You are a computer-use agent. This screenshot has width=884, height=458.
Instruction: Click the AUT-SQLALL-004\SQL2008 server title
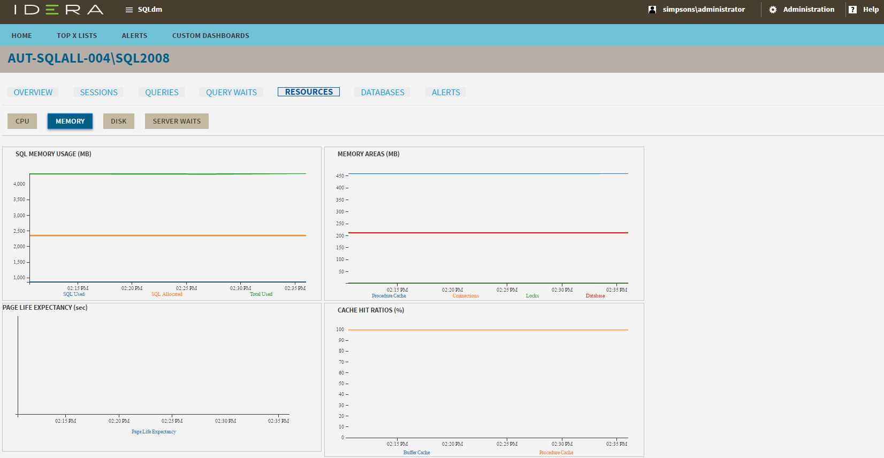click(x=89, y=58)
